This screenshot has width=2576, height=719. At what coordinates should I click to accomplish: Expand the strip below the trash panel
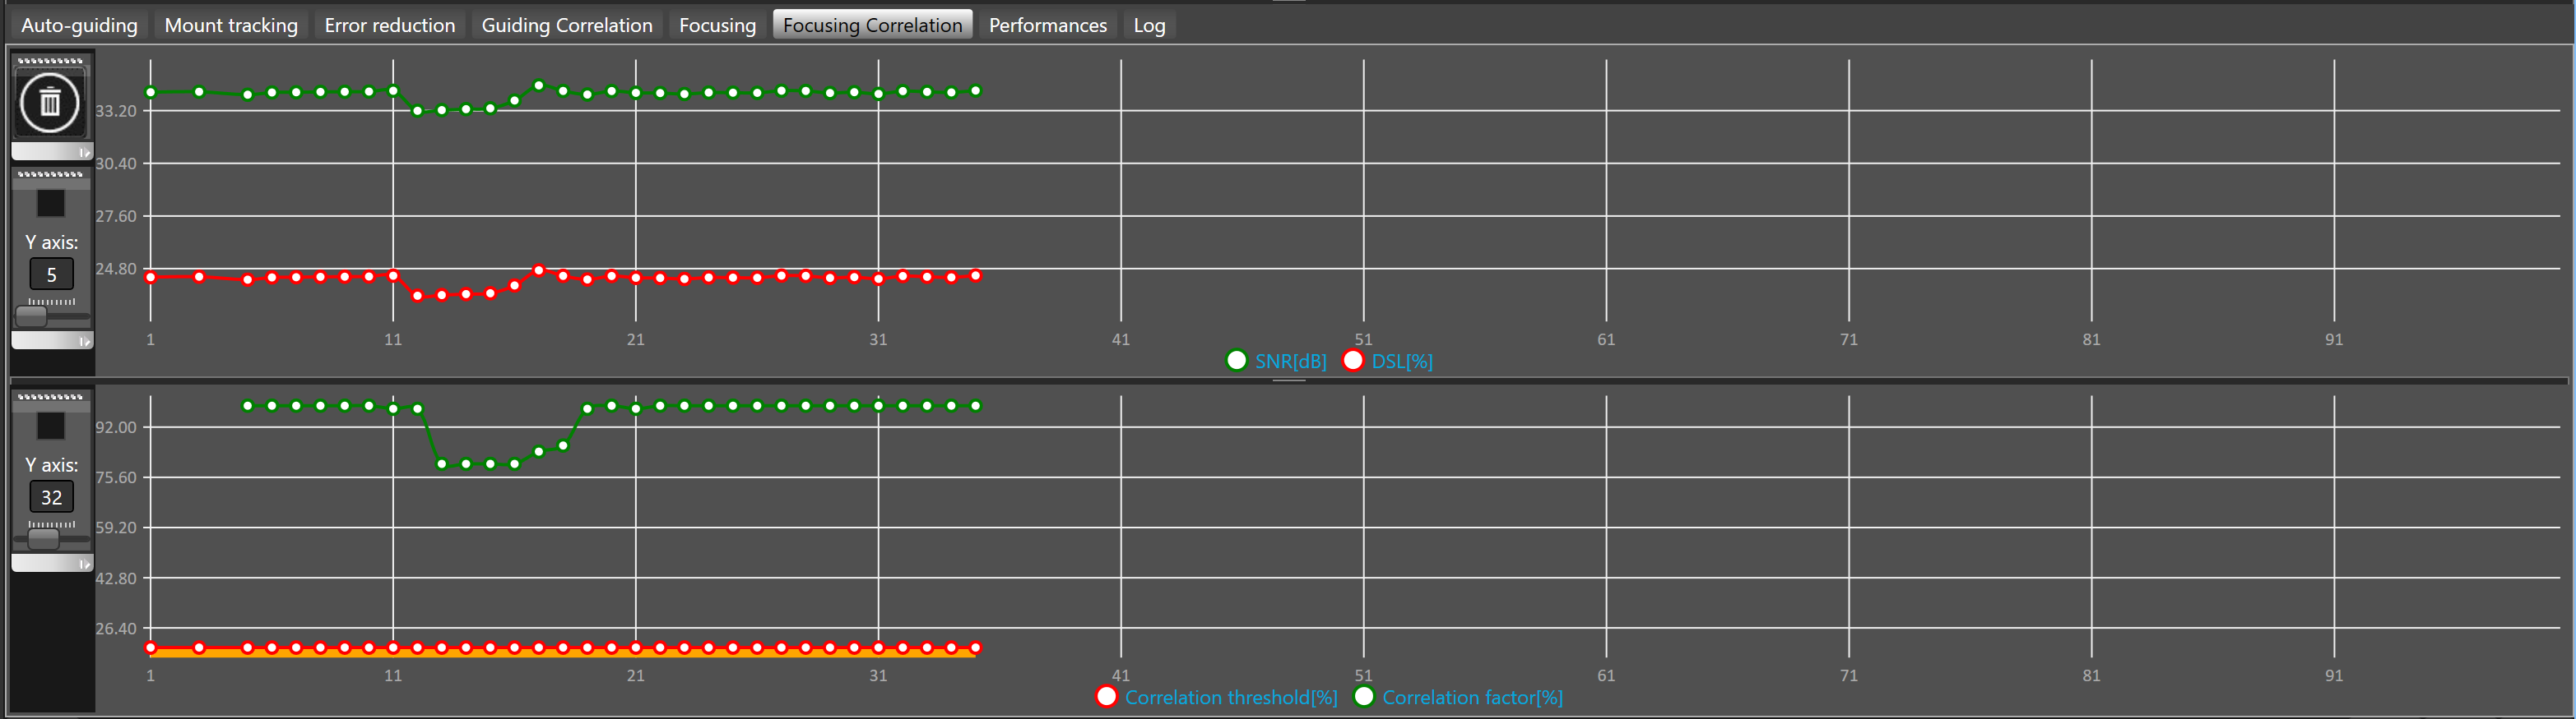(52, 151)
